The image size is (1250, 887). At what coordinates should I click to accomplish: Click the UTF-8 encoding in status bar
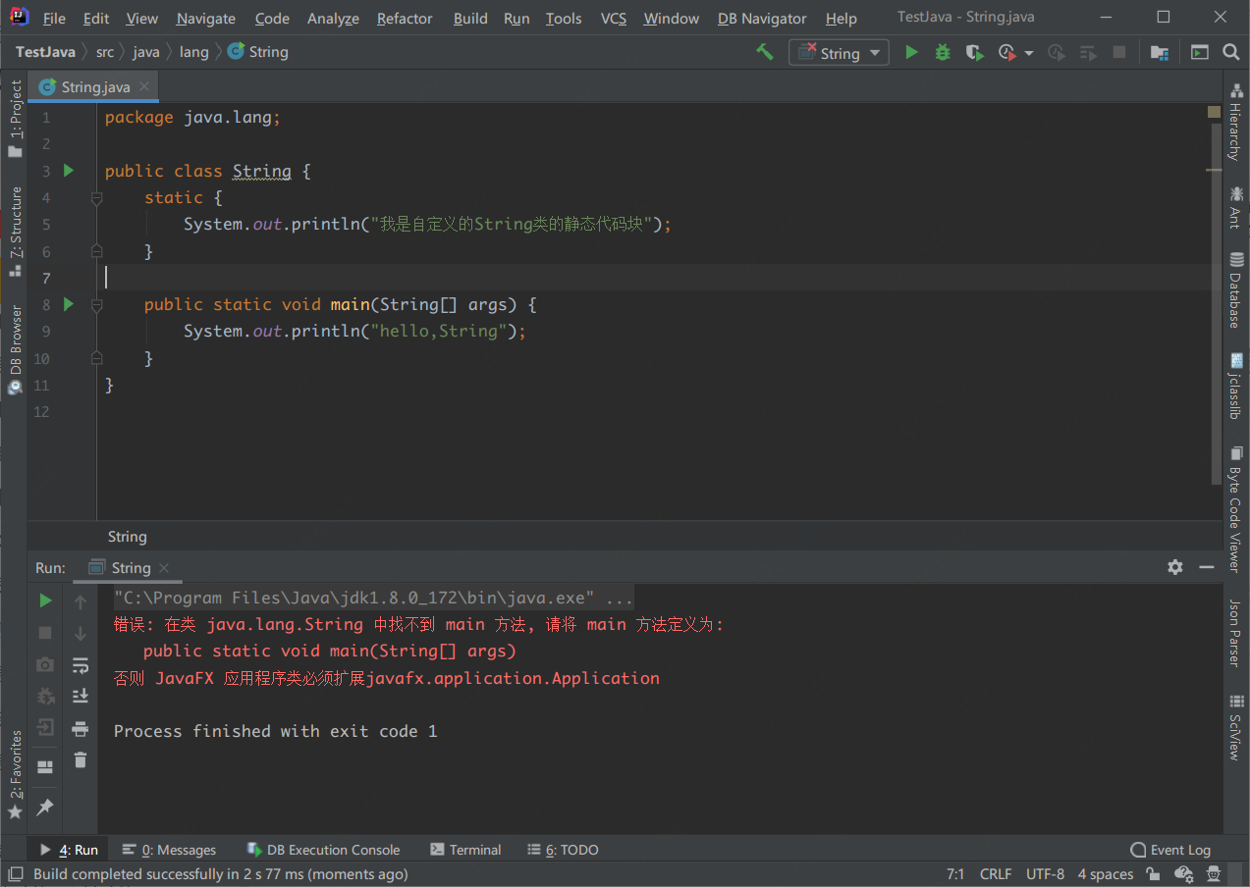[x=1045, y=874]
